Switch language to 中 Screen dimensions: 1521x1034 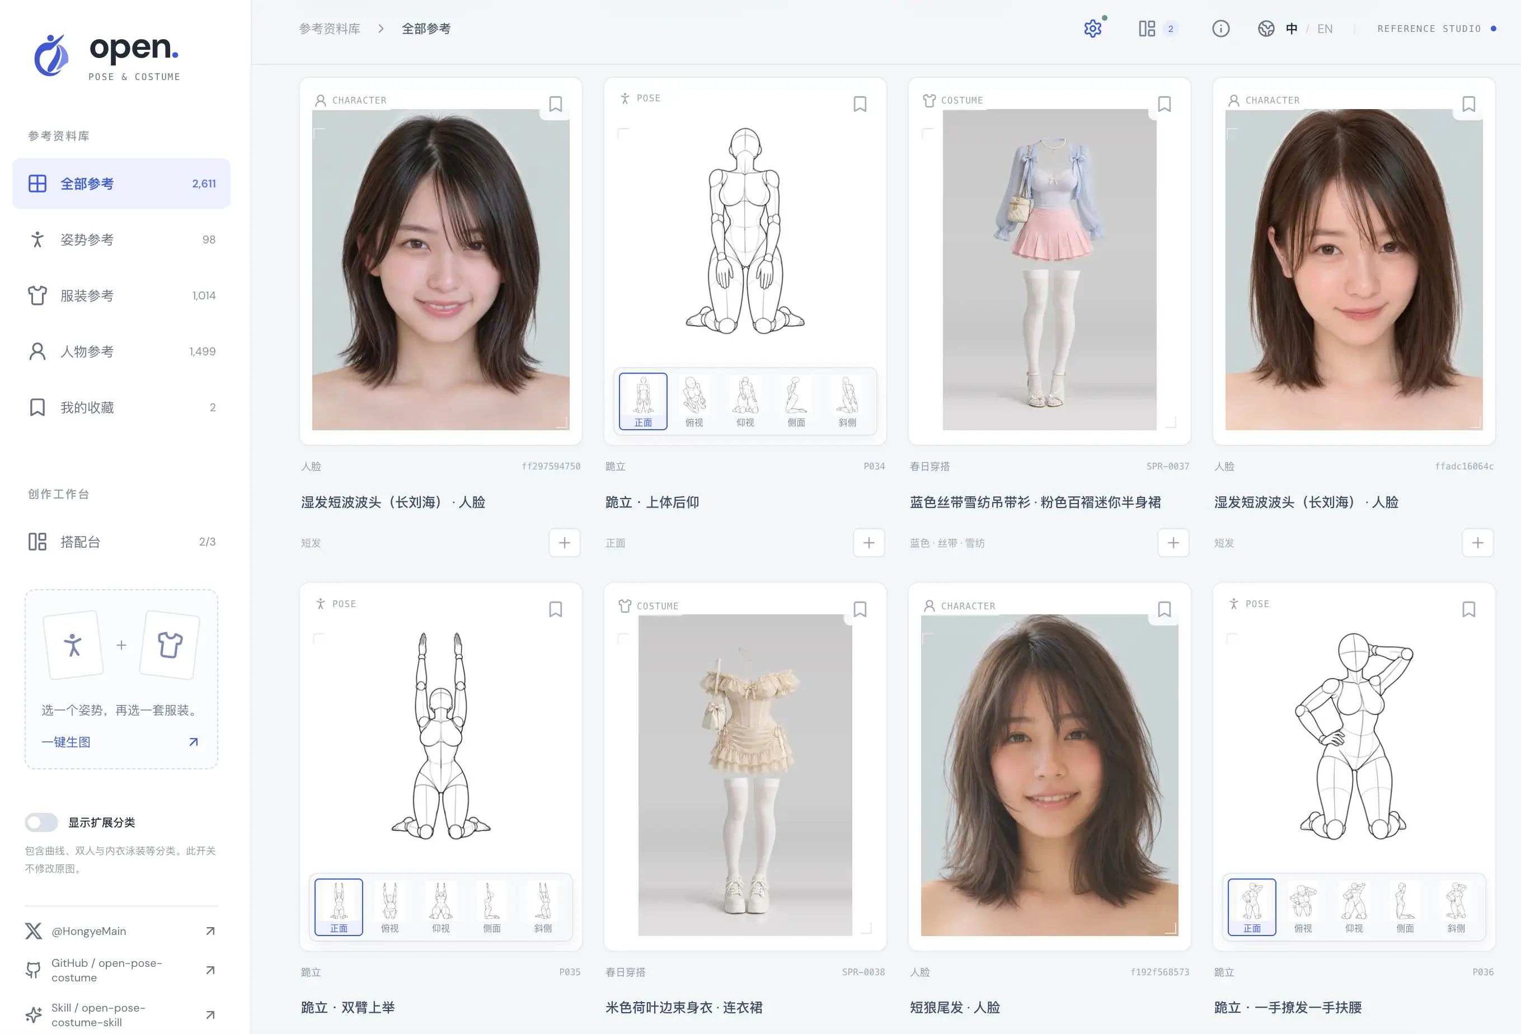1291,29
